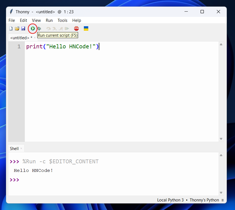Click Shell scrollbar down arrow
Image resolution: width=235 pixels, height=210 pixels.
tap(221, 193)
